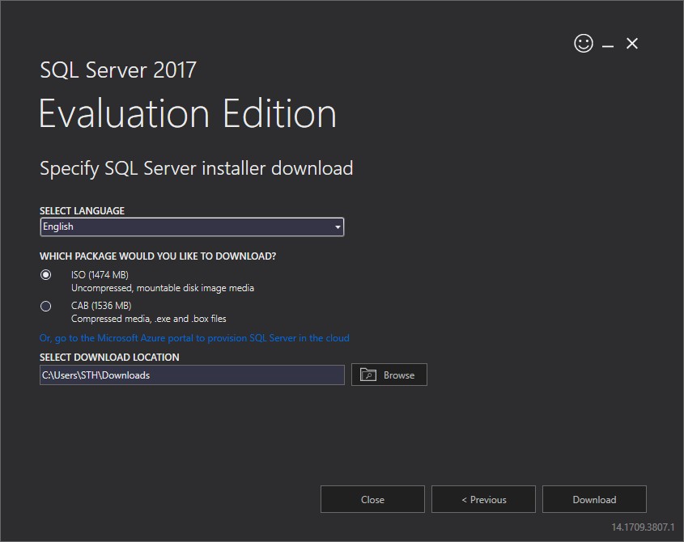Click the Close button
The width and height of the screenshot is (684, 542).
[372, 499]
